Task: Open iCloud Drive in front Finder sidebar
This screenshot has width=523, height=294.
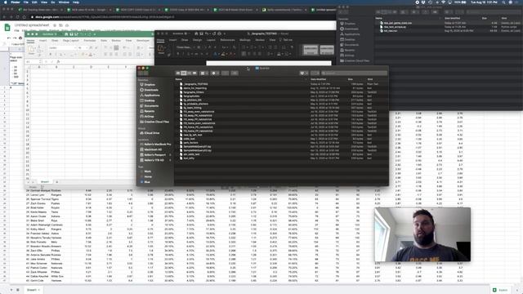Action: (x=150, y=133)
